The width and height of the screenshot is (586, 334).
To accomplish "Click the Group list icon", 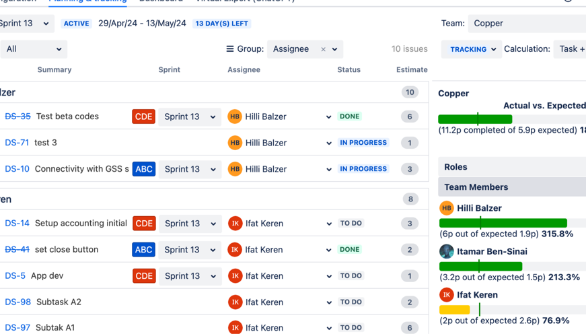I will click(230, 49).
